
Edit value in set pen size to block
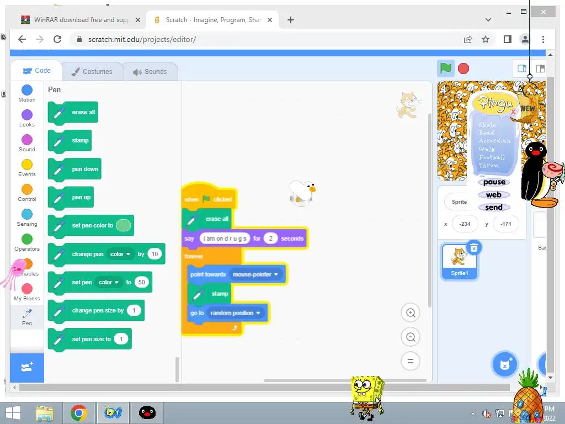pos(121,339)
